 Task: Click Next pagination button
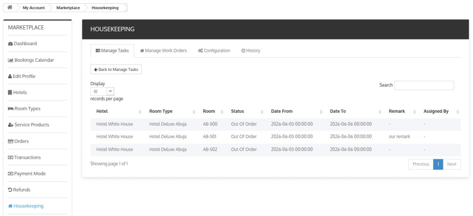[452, 164]
